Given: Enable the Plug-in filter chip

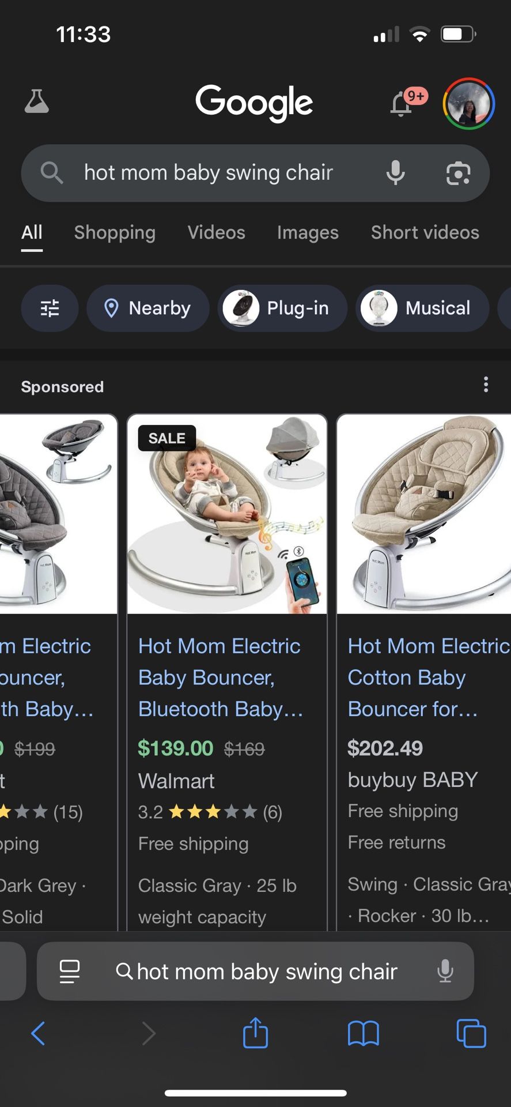Looking at the screenshot, I should (283, 308).
